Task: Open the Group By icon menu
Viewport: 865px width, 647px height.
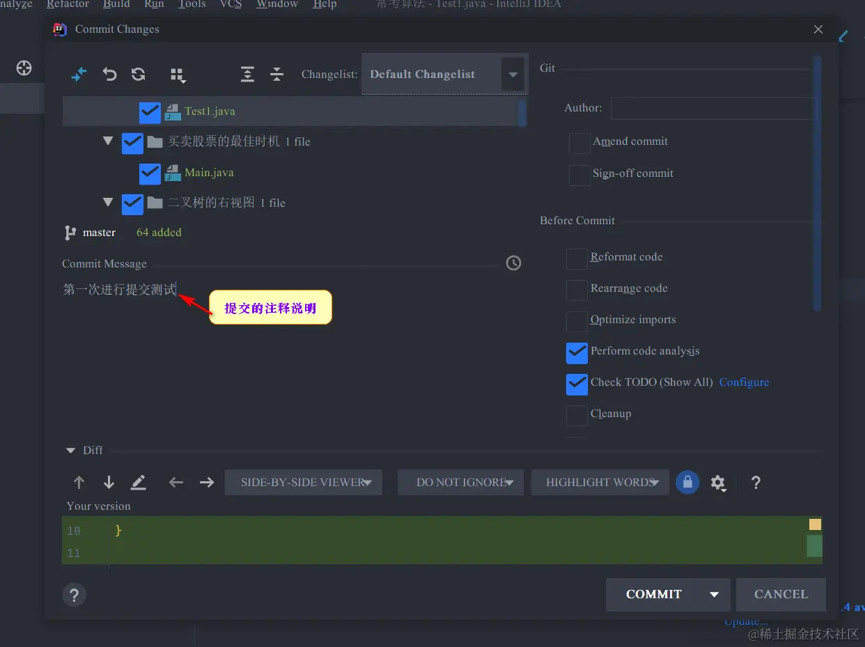Action: tap(178, 75)
